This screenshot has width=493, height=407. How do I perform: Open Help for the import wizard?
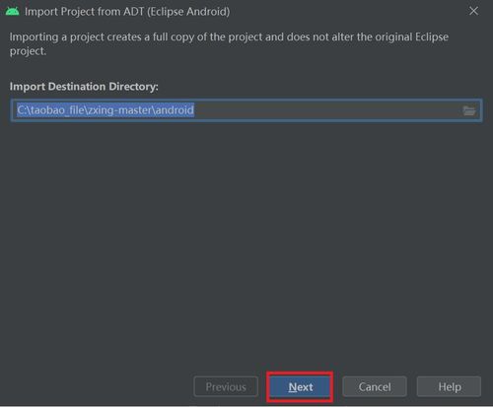(449, 386)
